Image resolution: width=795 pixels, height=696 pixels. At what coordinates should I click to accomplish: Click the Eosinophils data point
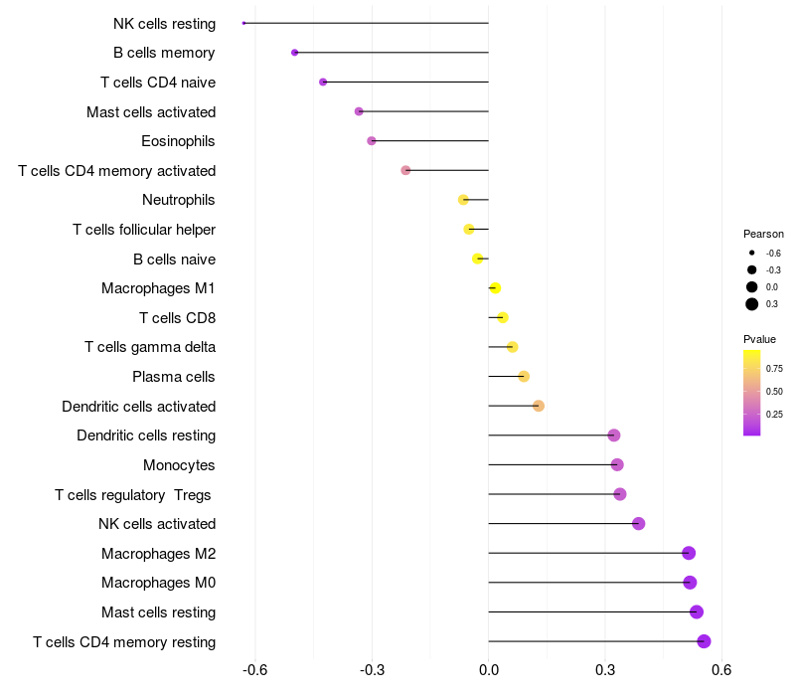pyautogui.click(x=372, y=140)
